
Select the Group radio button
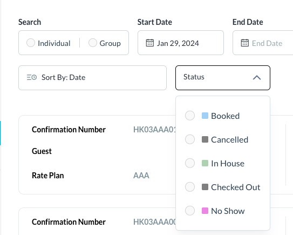click(93, 43)
